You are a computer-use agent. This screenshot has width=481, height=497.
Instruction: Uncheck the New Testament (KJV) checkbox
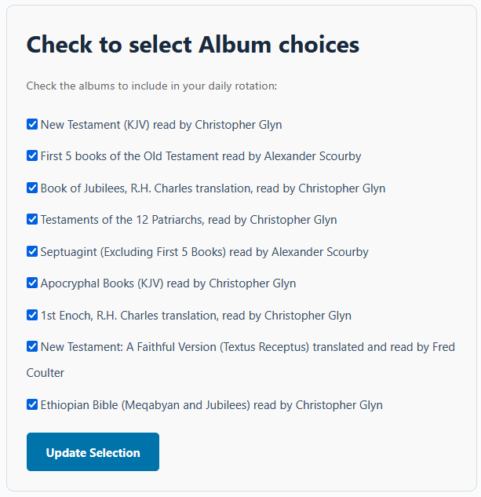click(x=32, y=124)
